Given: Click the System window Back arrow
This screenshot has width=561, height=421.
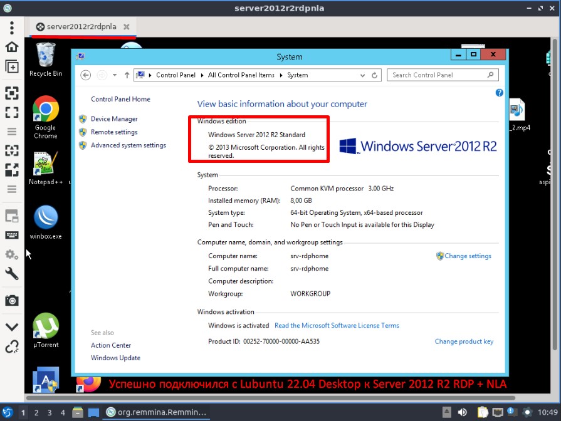Looking at the screenshot, I should click(85, 75).
